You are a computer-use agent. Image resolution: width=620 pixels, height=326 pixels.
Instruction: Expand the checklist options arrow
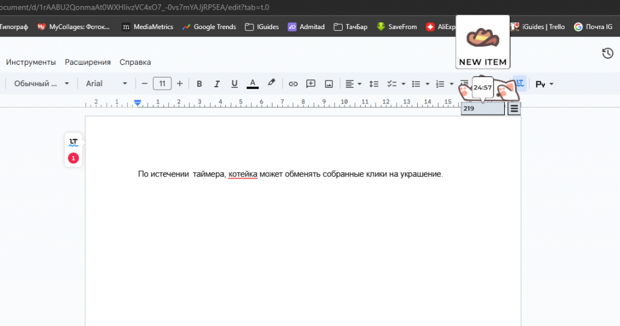(403, 84)
